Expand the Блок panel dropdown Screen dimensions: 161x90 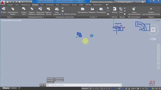[x=10, y=17]
